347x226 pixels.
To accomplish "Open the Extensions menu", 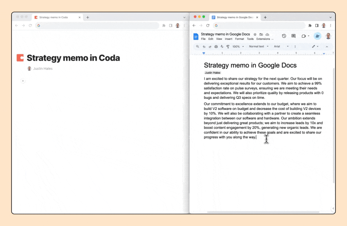I will [263, 39].
